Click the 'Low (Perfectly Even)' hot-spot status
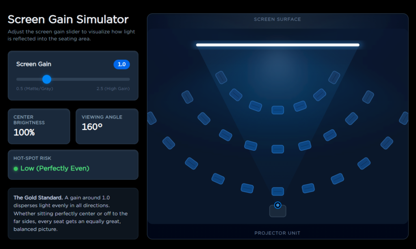Image resolution: width=416 pixels, height=249 pixels. coord(55,168)
